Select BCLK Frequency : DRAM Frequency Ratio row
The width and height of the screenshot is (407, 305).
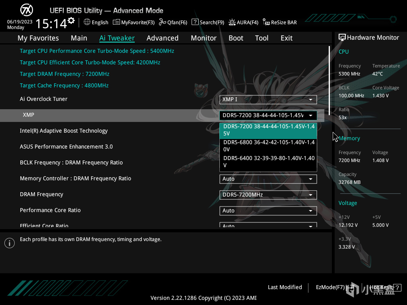click(71, 162)
